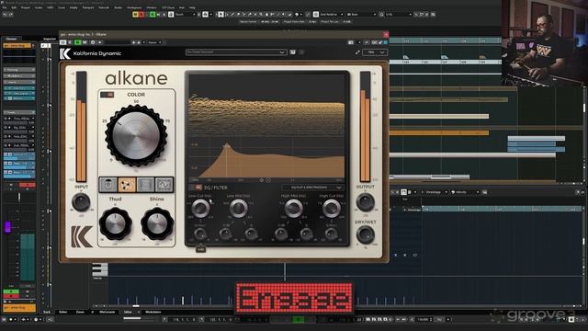Open the Velocity controller lane dropdown
Image resolution: width=588 pixels, height=331 pixels.
[x=465, y=192]
